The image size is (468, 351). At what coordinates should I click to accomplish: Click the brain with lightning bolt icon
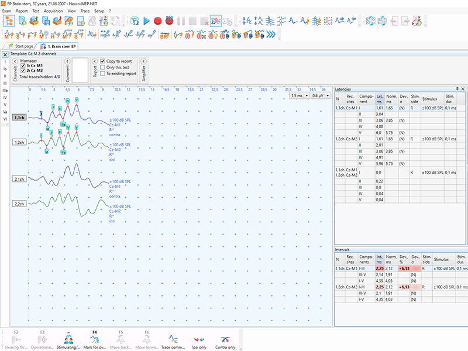click(190, 35)
